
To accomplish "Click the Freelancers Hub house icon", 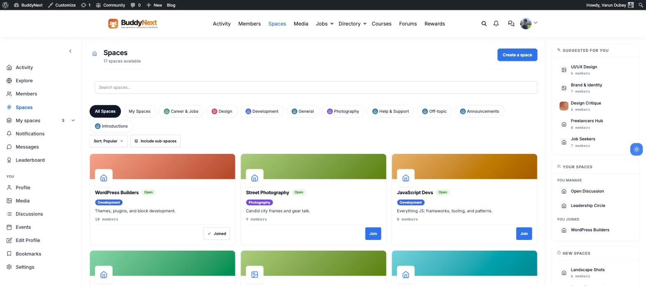I will (x=564, y=124).
